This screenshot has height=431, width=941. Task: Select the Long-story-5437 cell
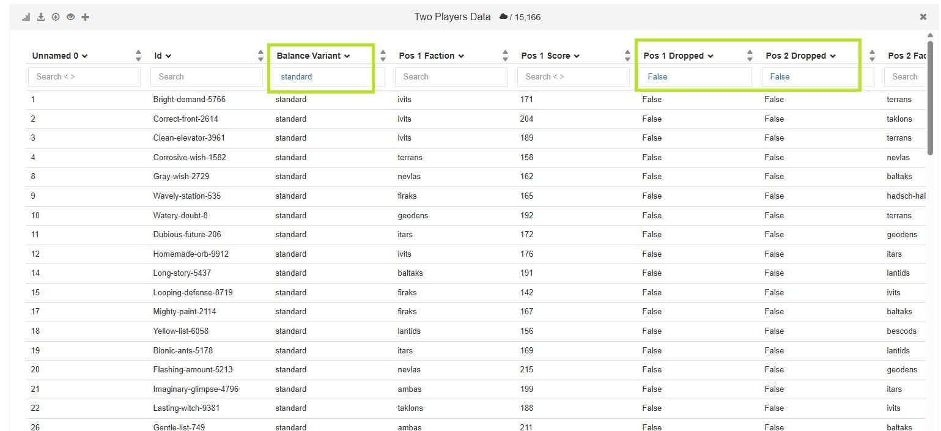coord(182,273)
